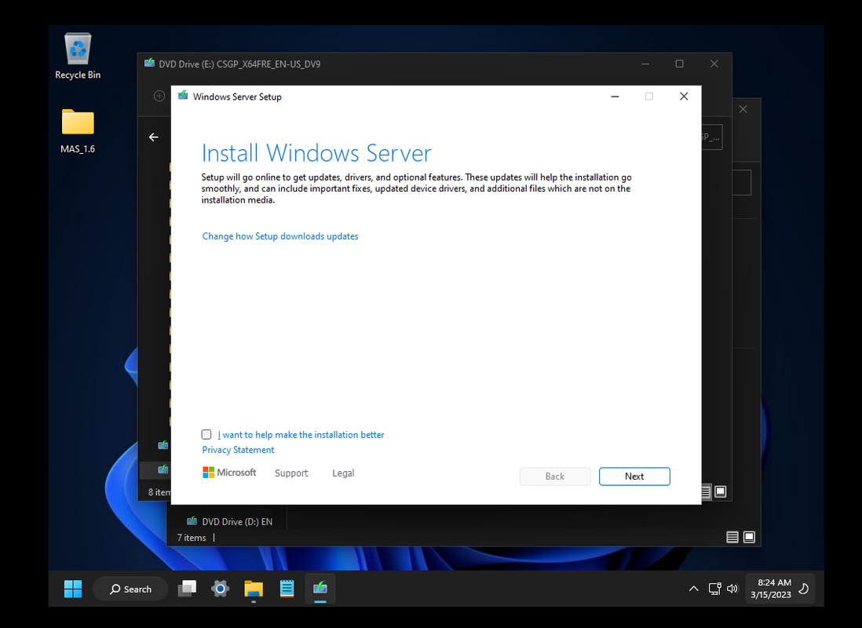Open the Support link in Setup
Image resolution: width=862 pixels, height=628 pixels.
point(291,473)
